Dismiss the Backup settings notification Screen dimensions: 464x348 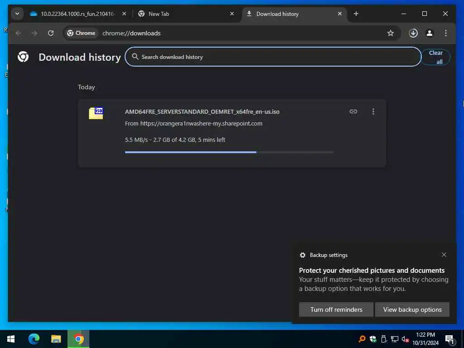pos(444,255)
